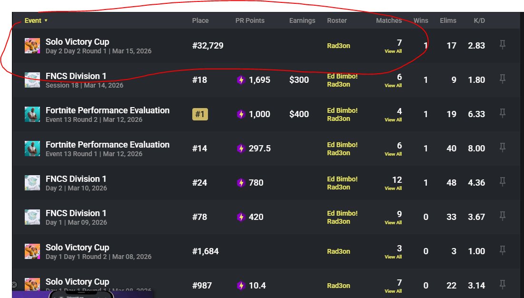Open Fortnite Performance Evaluation Round 2 title
This screenshot has height=298, width=524.
pos(107,110)
